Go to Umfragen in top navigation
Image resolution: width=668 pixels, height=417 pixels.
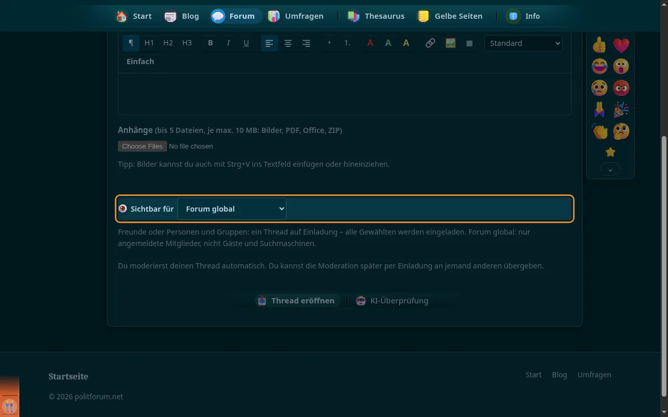(x=295, y=16)
